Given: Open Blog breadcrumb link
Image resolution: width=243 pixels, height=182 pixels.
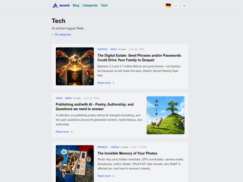Looking at the screenshot, I should 76,5.
